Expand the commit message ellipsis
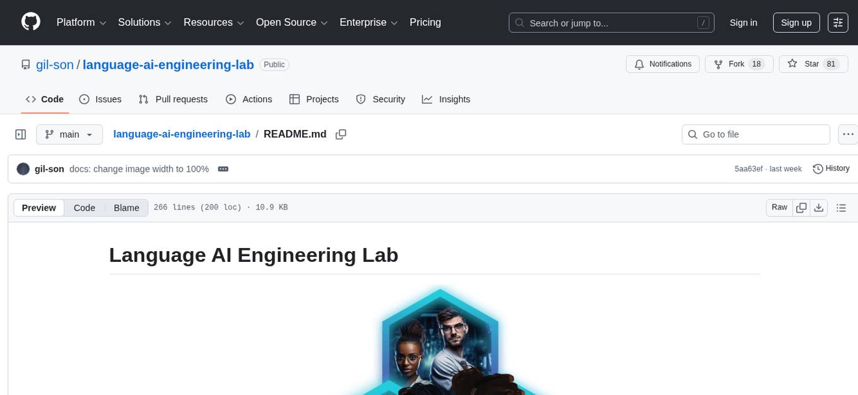The height and width of the screenshot is (395, 858). pos(223,168)
